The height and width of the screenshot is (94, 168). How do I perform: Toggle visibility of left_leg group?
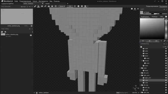[x=166, y=85]
